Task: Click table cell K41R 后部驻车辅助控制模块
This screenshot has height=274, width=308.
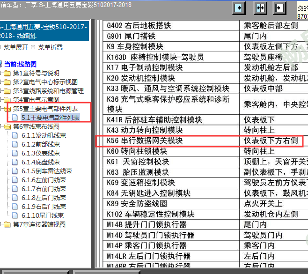Action: [171, 120]
